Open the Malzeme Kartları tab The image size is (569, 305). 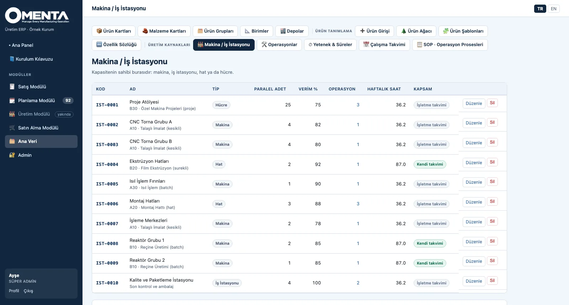[164, 31]
